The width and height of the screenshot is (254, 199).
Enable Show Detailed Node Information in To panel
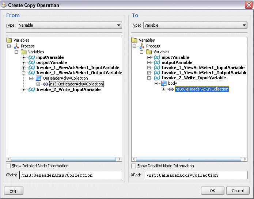pos(134,166)
